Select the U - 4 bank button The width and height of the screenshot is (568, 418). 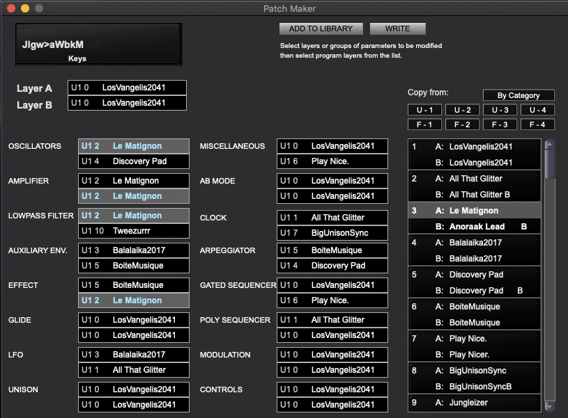coord(537,110)
